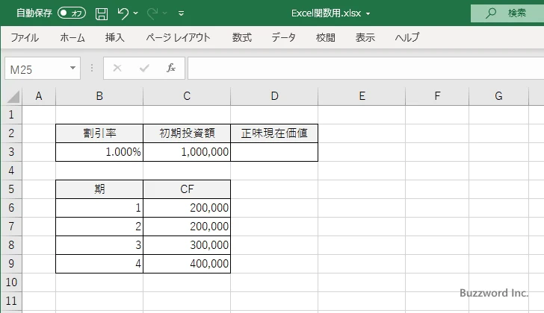The height and width of the screenshot is (313, 544).
Task: Select the 300,000 cell
Action: tap(187, 245)
